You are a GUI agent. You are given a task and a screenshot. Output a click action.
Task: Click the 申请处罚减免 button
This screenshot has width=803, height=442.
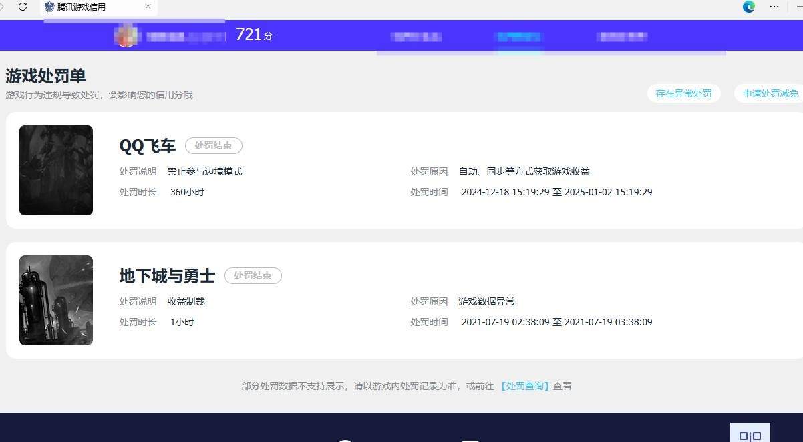(x=769, y=93)
